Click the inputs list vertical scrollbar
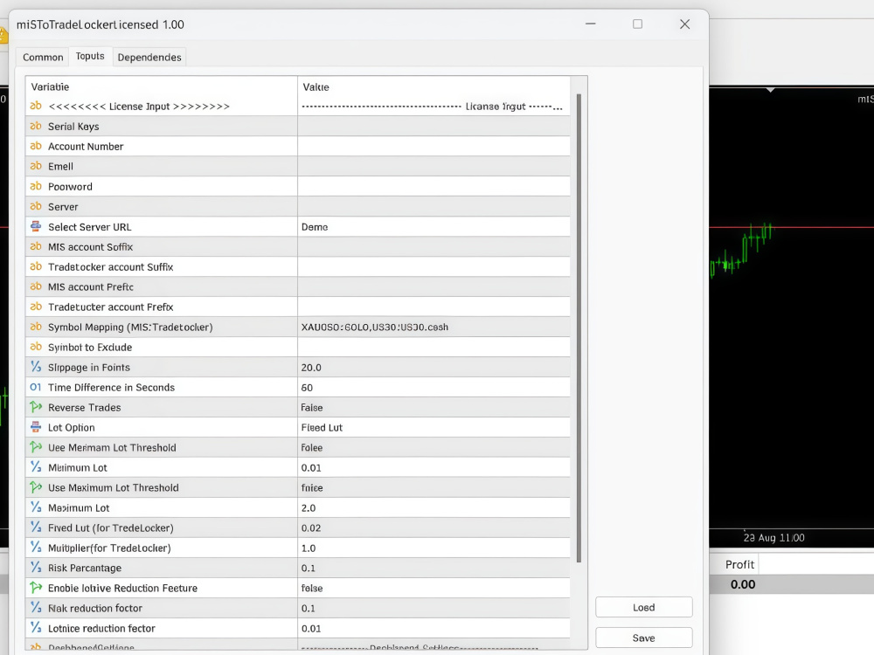 click(x=579, y=328)
